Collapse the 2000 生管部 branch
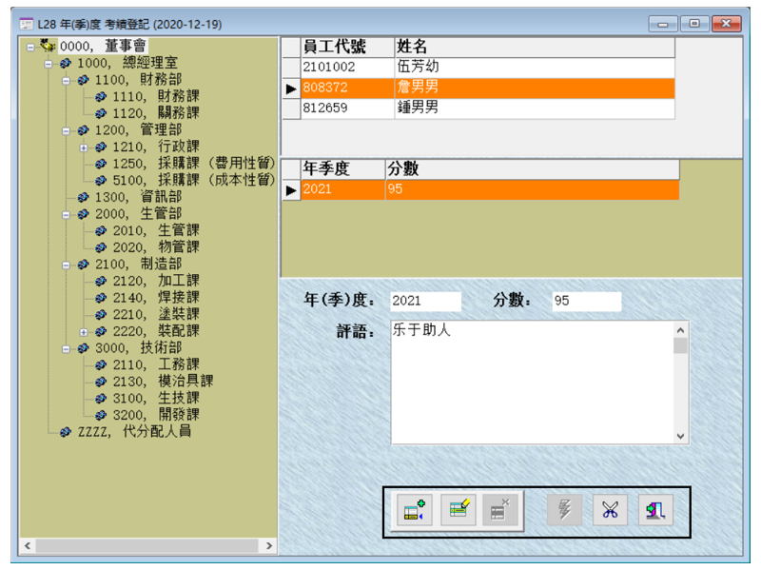This screenshot has width=761, height=570. (66, 215)
